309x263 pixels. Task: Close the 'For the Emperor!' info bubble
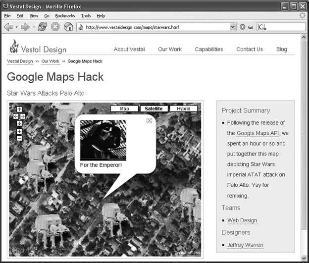pyautogui.click(x=149, y=120)
